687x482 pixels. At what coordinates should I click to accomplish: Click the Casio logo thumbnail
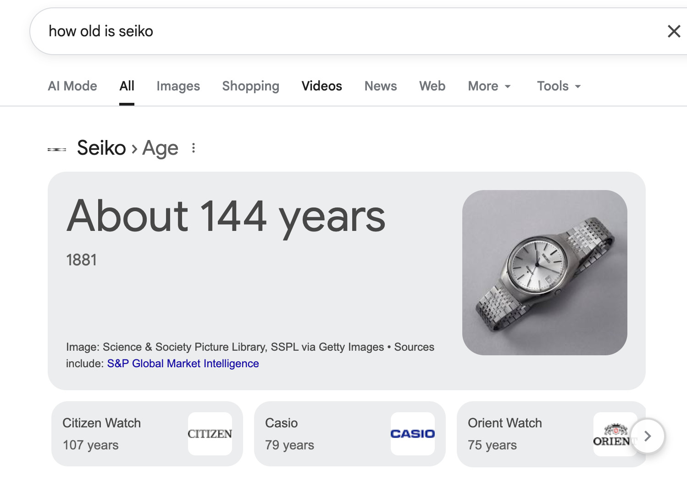coord(412,434)
